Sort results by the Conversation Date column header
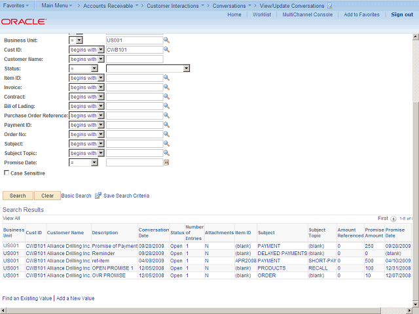419x314 pixels. click(x=153, y=232)
